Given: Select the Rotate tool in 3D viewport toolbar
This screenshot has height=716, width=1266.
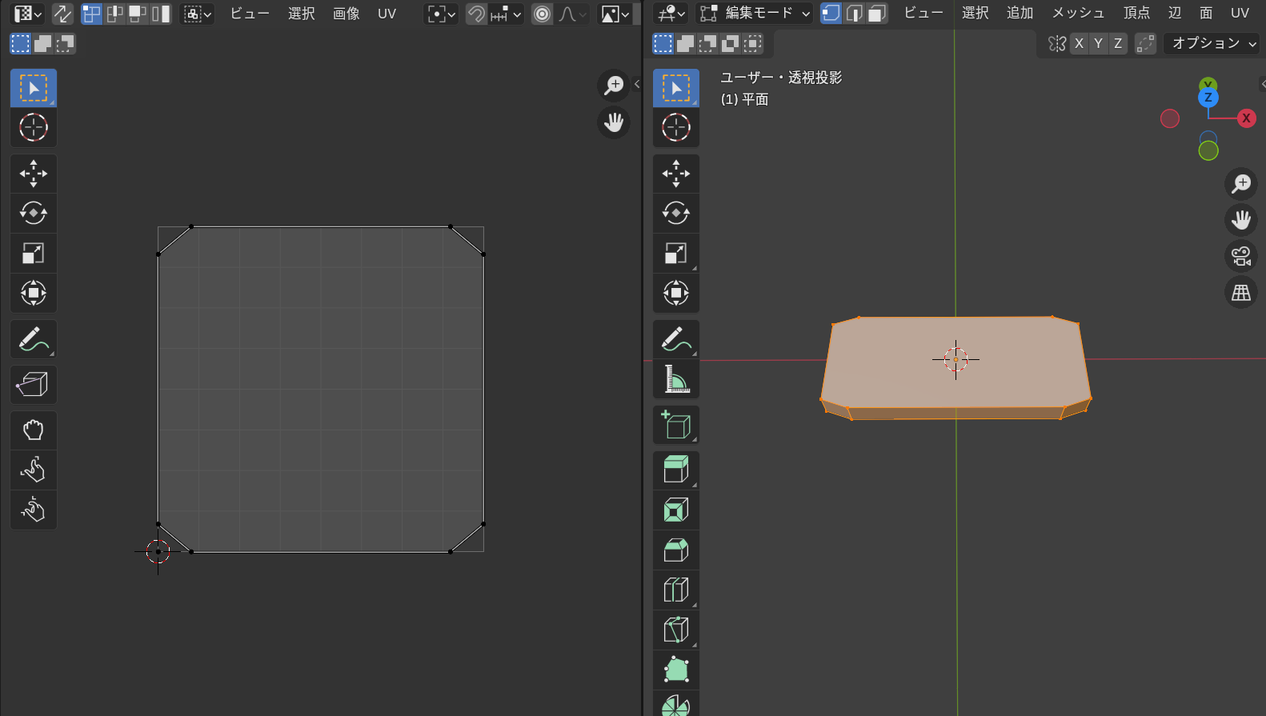Looking at the screenshot, I should click(676, 213).
